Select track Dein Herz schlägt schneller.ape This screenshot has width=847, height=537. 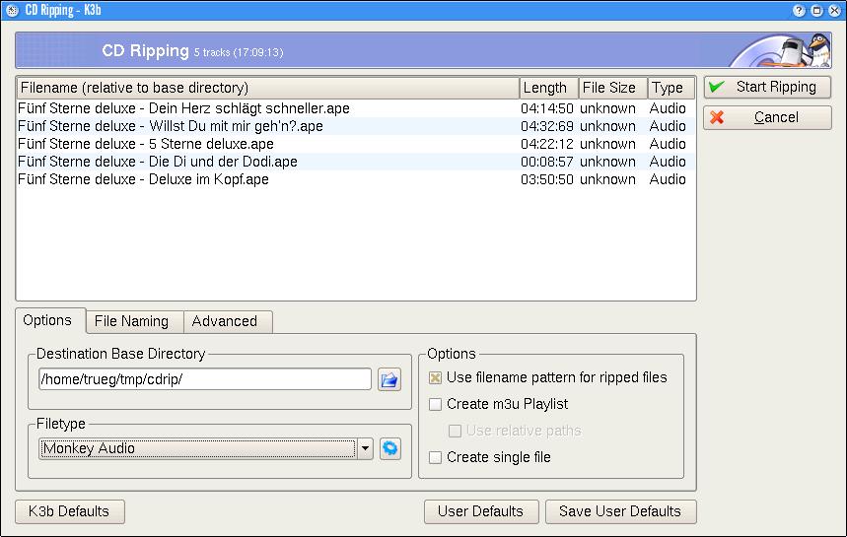[x=183, y=108]
